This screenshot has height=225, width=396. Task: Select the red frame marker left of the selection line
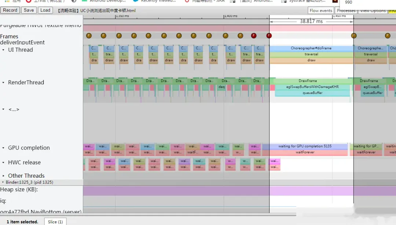coord(254,36)
